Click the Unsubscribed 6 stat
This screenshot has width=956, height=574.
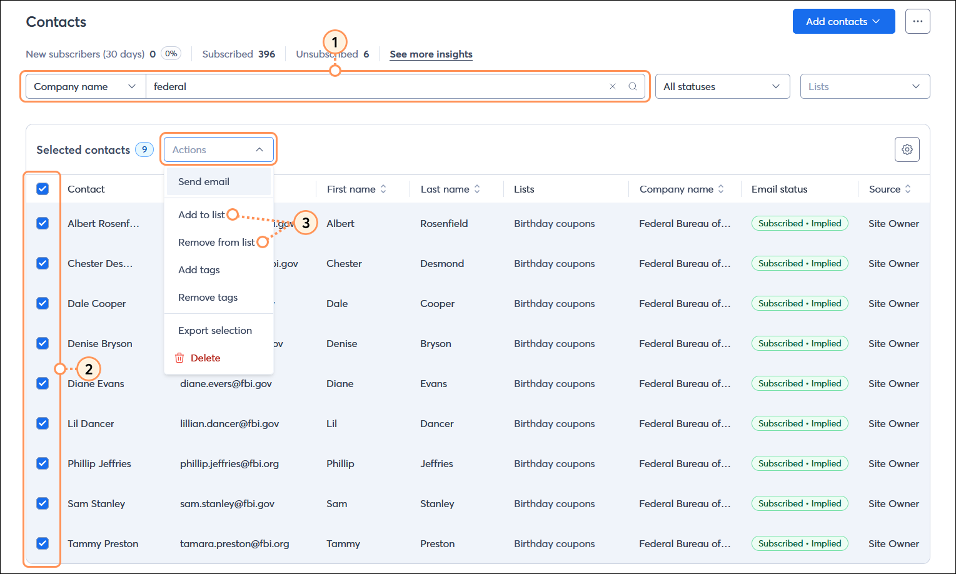[333, 54]
